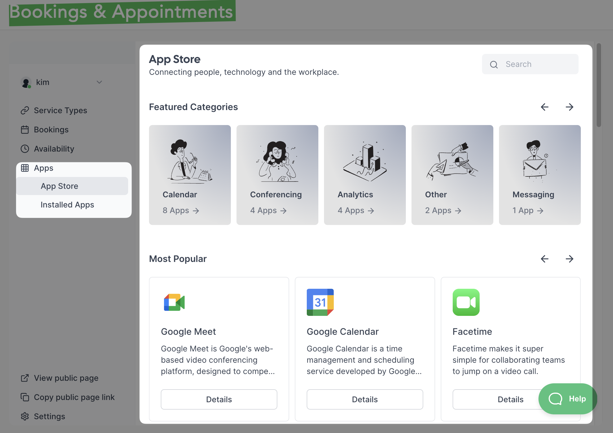Open Google Meet Details button
Viewport: 613px width, 433px height.
pyautogui.click(x=219, y=399)
